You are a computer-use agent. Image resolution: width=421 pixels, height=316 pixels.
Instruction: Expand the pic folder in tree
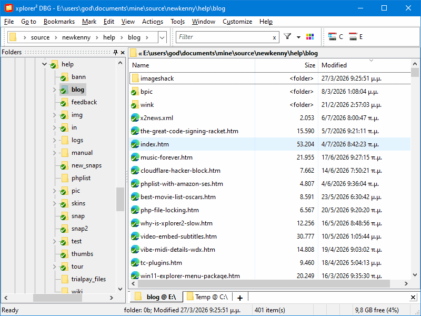coord(54,191)
